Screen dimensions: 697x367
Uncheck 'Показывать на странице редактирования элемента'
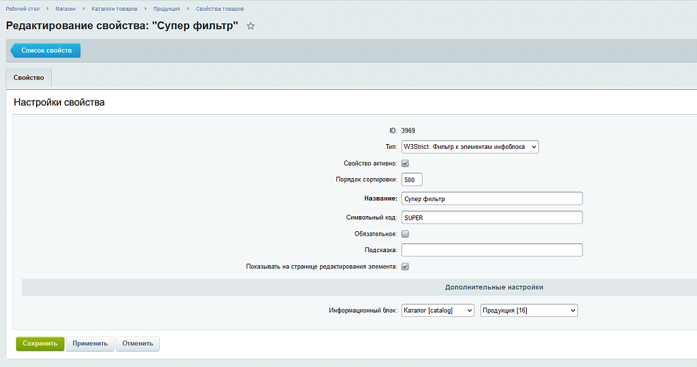coord(405,266)
